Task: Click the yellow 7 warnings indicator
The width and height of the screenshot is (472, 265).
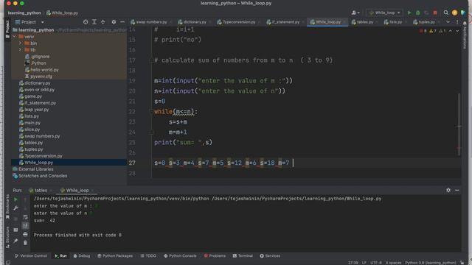Action: (433, 31)
